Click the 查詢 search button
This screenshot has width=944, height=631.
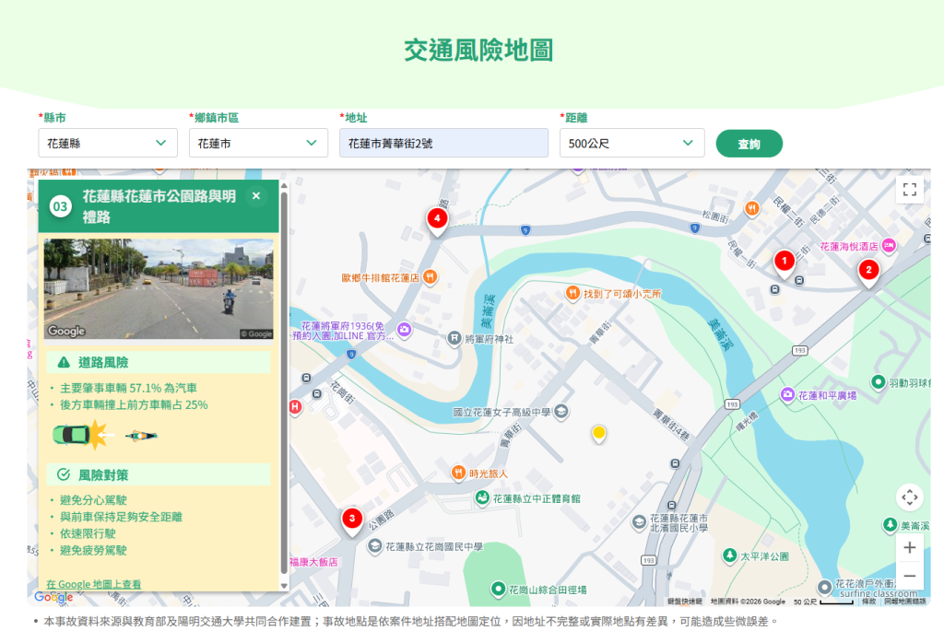click(749, 144)
